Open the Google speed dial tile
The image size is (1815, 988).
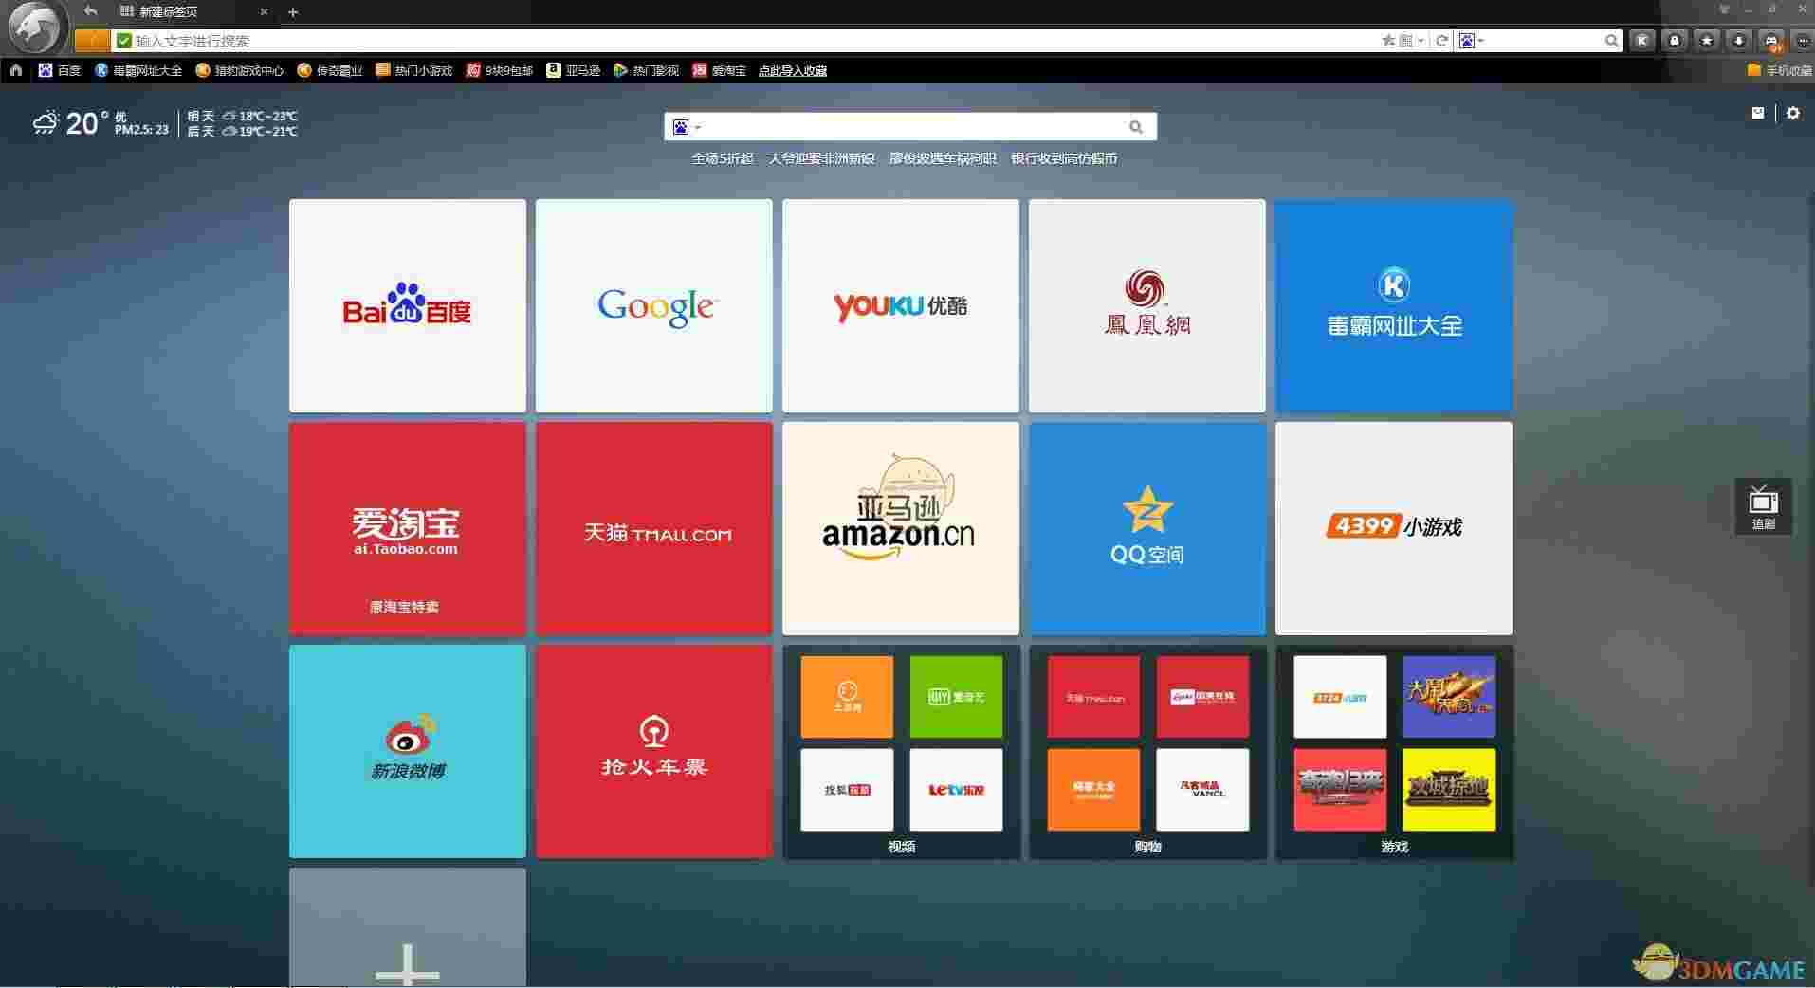click(653, 305)
